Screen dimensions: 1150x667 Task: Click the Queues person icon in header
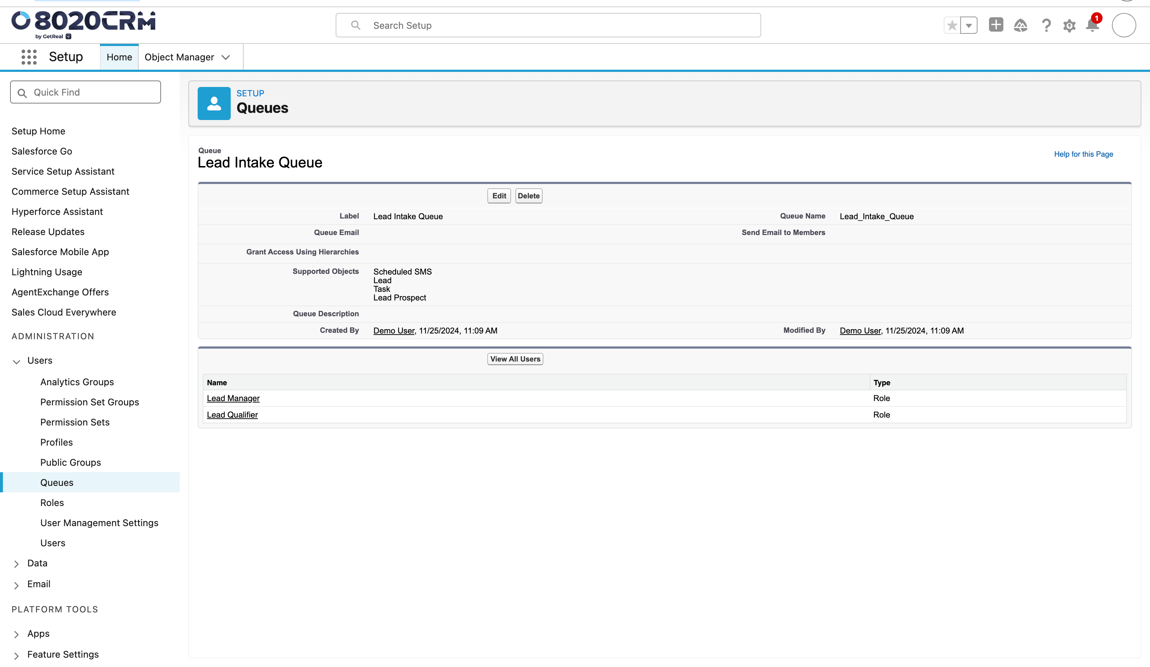214,103
